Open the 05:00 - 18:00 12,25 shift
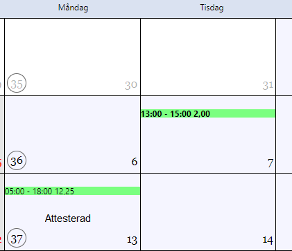The width and height of the screenshot is (292, 251). tap(73, 191)
